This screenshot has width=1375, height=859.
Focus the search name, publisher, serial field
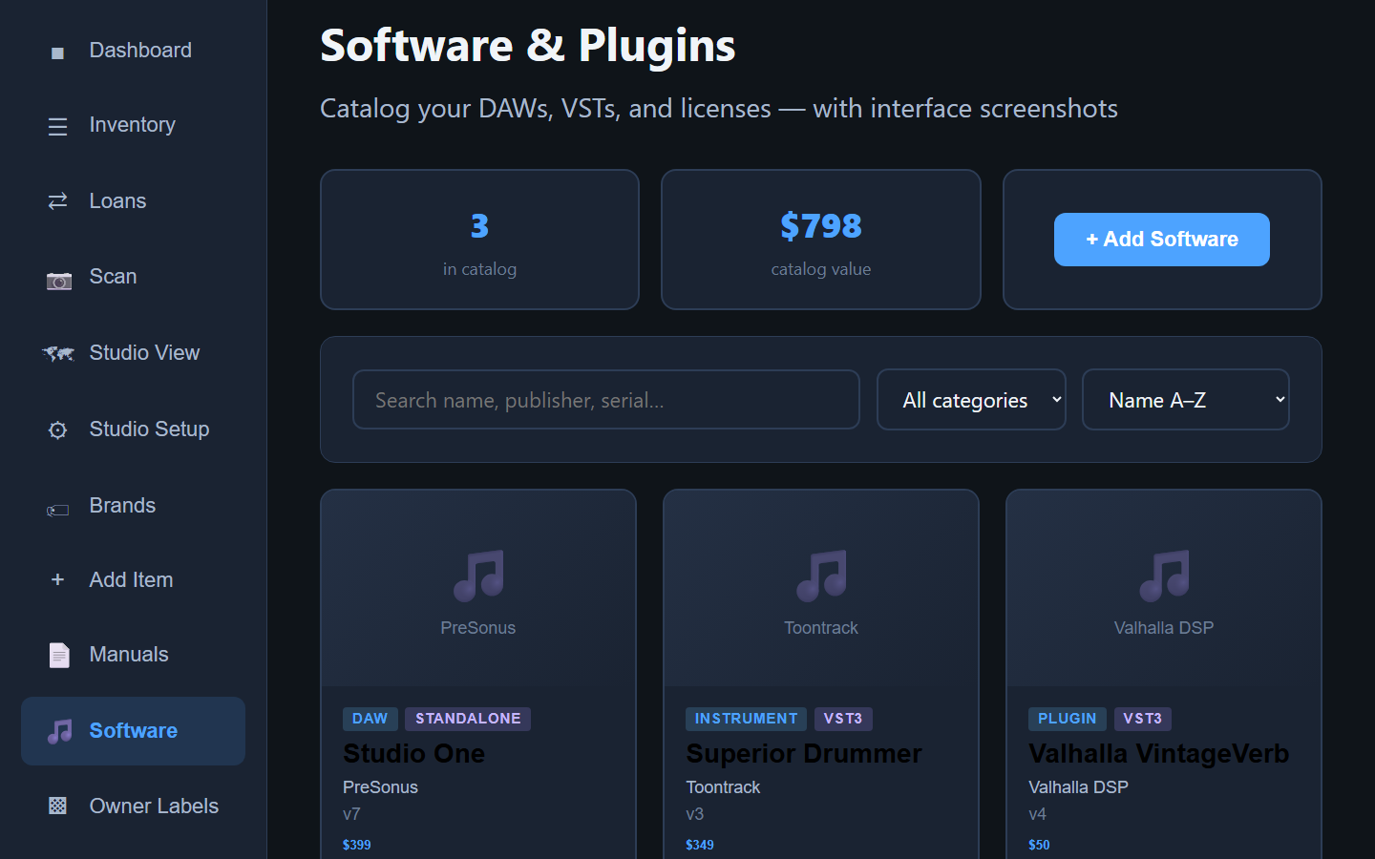coord(605,400)
